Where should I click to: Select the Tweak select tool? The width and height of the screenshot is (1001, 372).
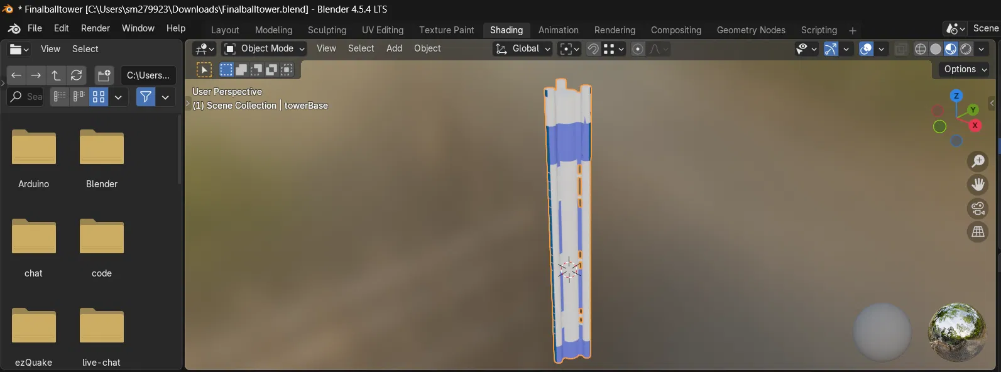204,70
